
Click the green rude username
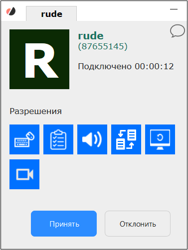pos(91,36)
